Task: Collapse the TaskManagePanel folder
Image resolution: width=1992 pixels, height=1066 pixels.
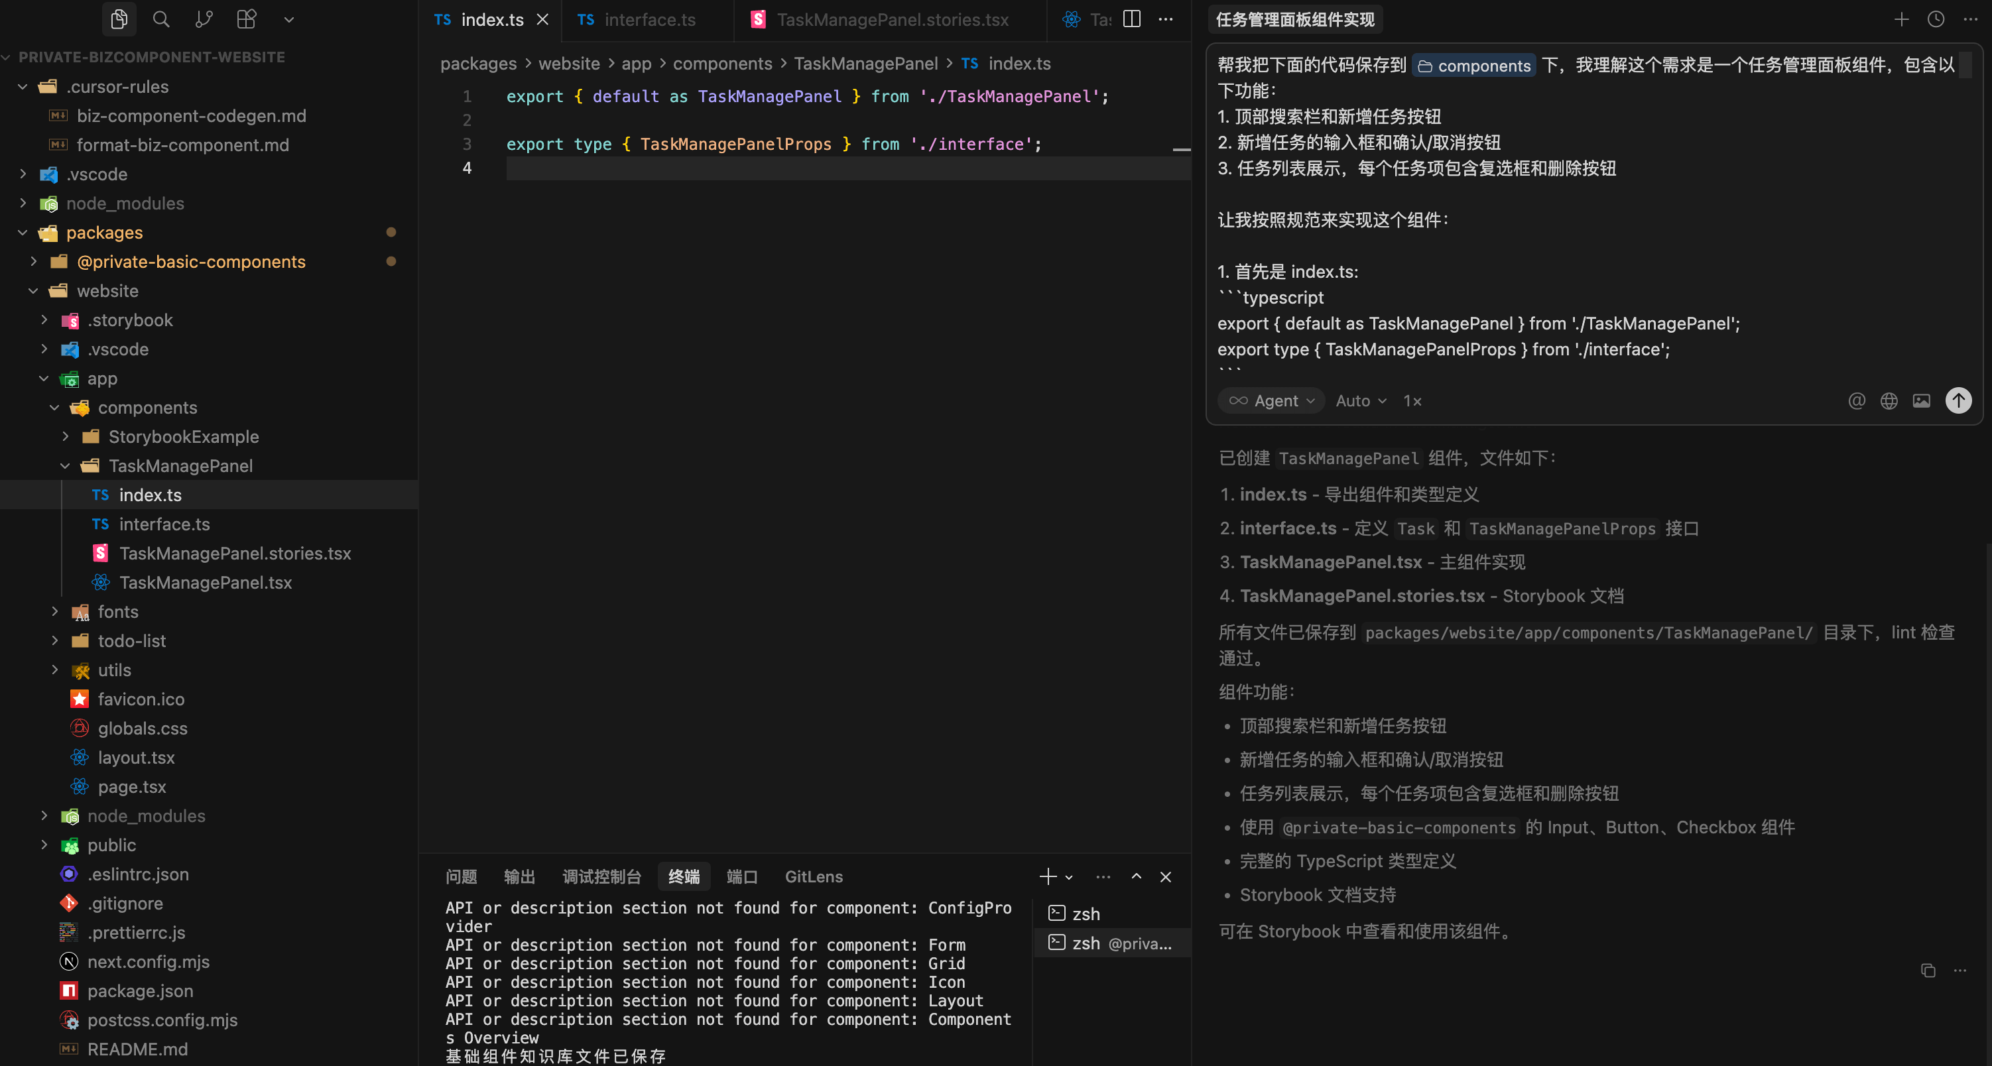Action: [x=180, y=466]
